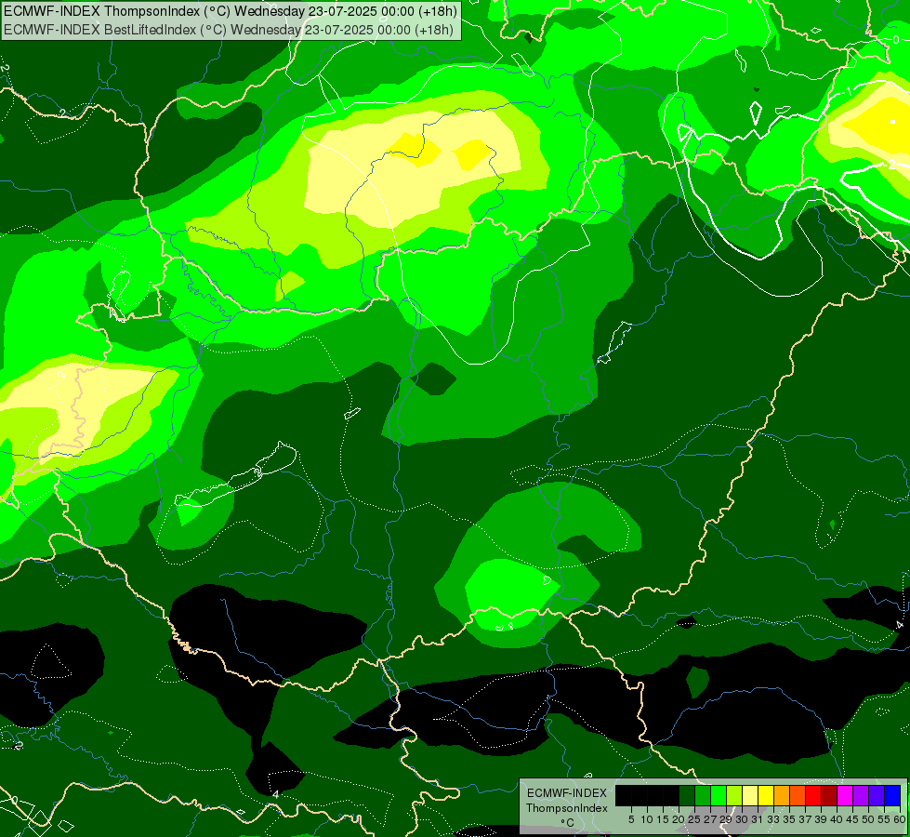Click the legend tick label '45'
The image size is (910, 837).
[852, 819]
